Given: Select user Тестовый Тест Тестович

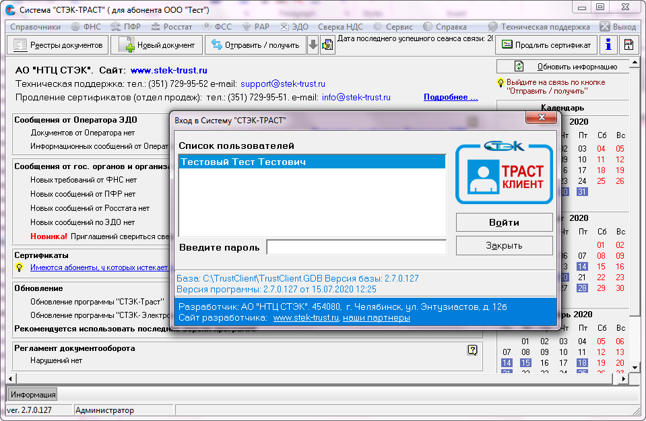Looking at the screenshot, I should [312, 162].
